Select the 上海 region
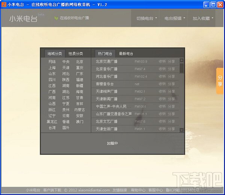Screen dimensions: 225x195 click(x=52, y=67)
